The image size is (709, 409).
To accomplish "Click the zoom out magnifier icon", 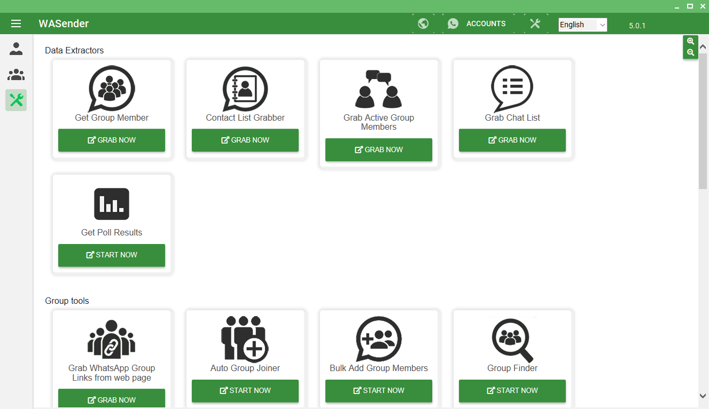I will point(690,52).
